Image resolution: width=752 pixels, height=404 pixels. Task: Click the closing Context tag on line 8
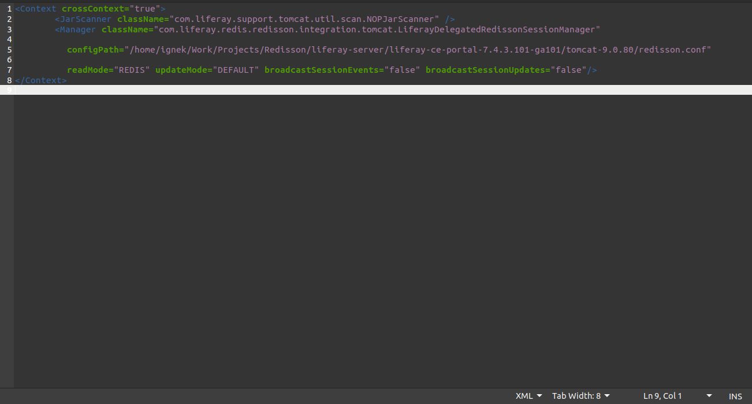(x=41, y=80)
